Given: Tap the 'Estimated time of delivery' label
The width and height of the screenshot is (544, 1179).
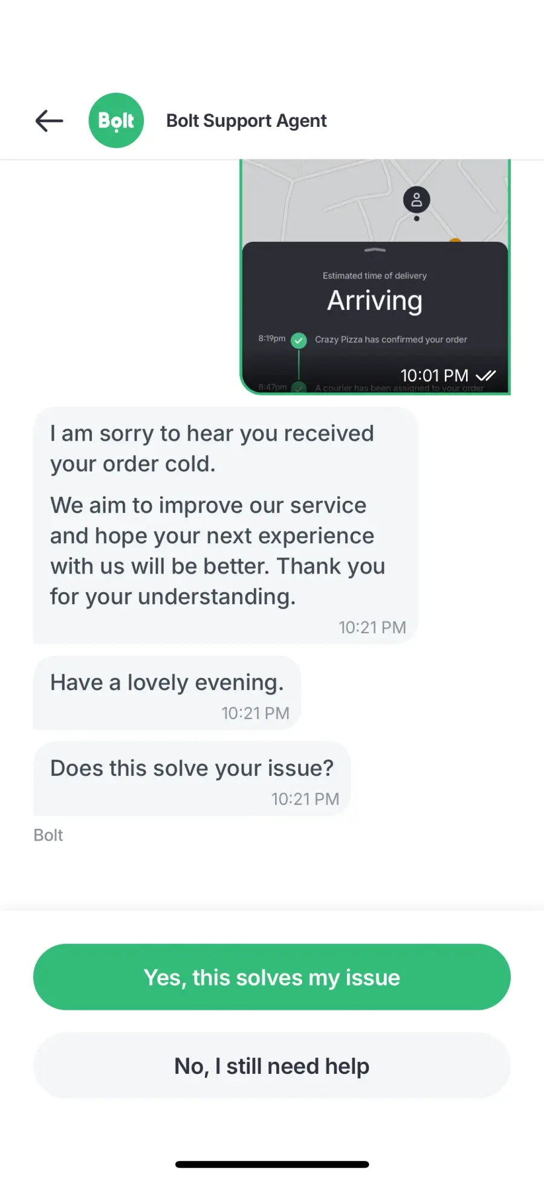Looking at the screenshot, I should click(x=375, y=276).
